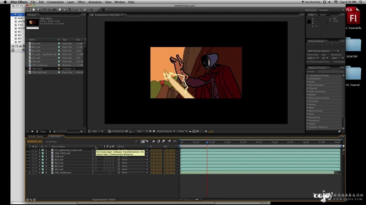This screenshot has width=366, height=205.
Task: Toggle quality switch for BG3.swf layer
Action: pos(99,166)
